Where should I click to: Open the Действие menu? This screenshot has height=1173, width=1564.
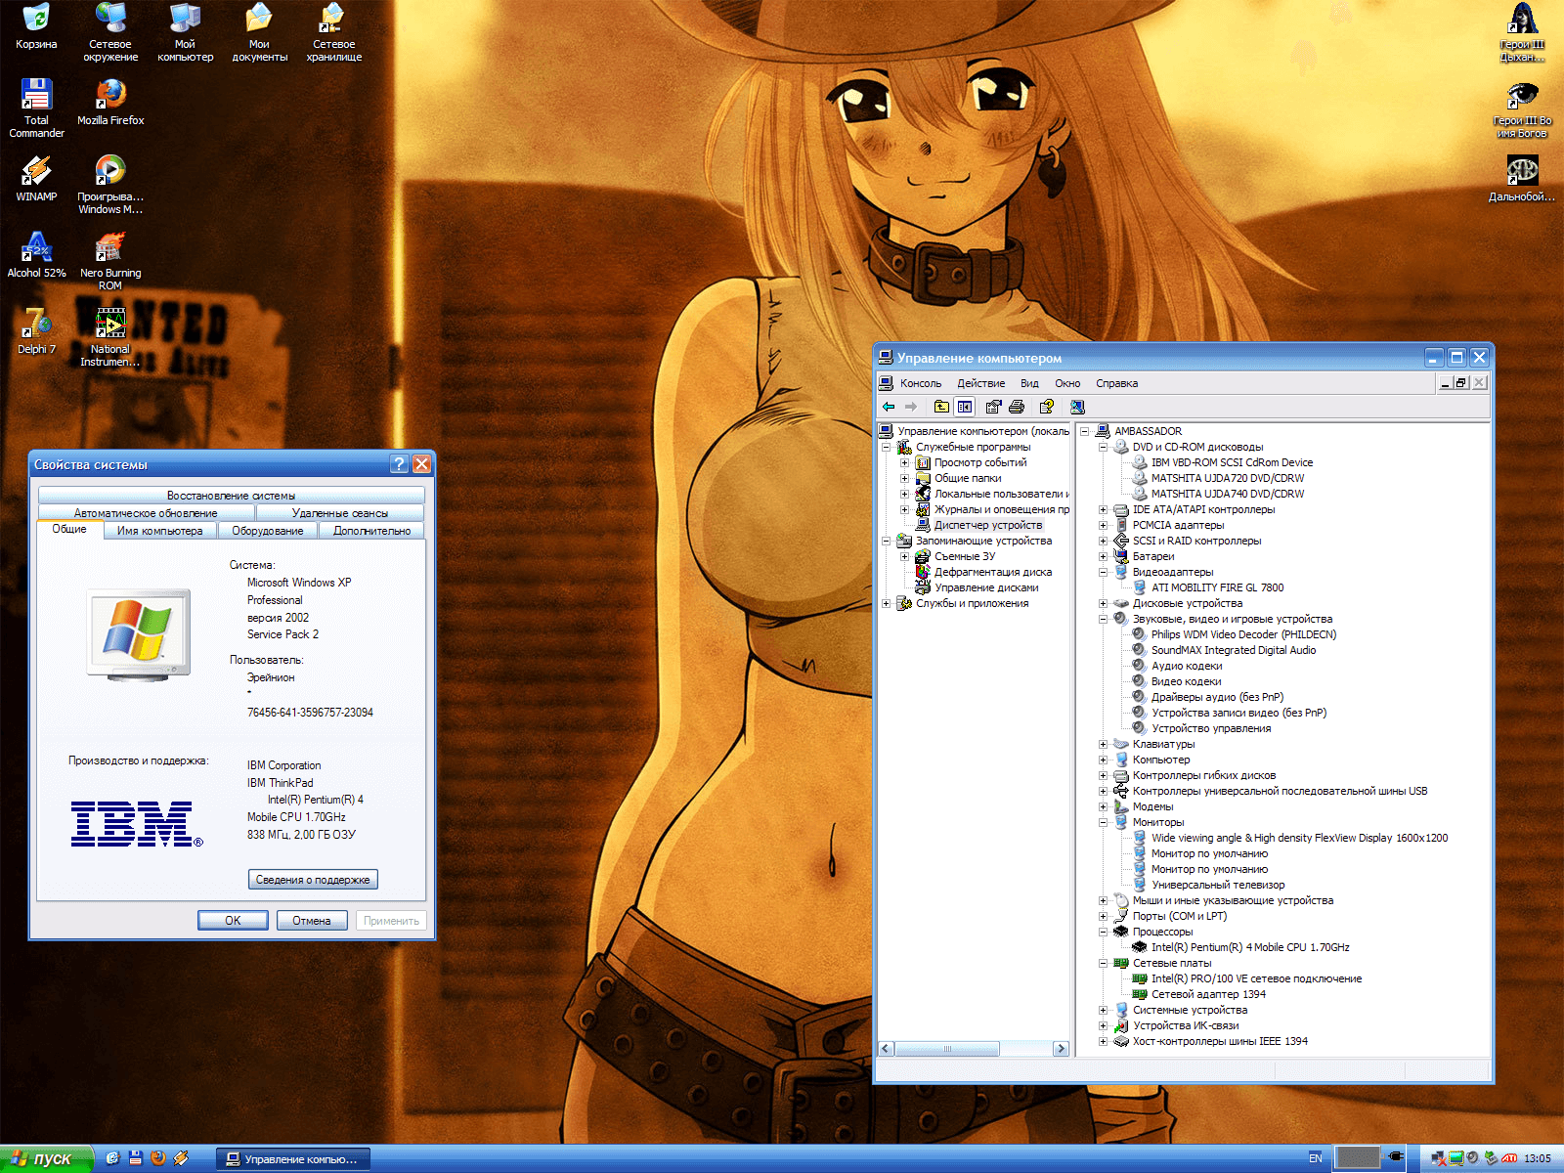[x=980, y=383]
